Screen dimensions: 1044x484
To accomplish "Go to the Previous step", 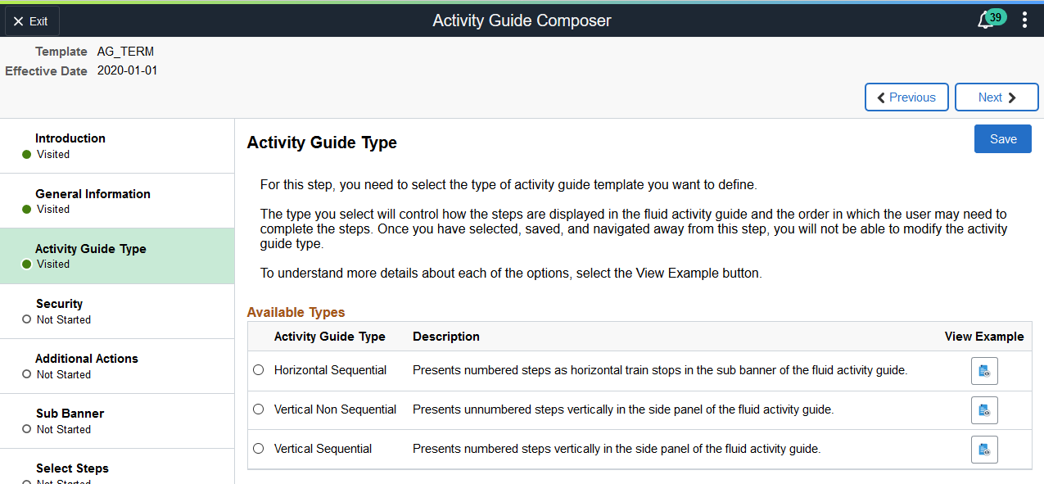I will 906,97.
